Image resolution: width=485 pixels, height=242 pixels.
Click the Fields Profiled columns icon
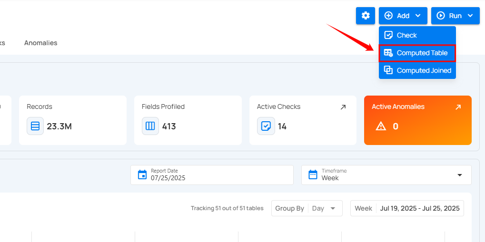(150, 126)
